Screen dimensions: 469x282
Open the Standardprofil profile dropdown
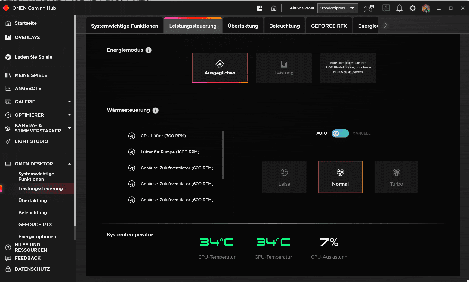pos(338,8)
